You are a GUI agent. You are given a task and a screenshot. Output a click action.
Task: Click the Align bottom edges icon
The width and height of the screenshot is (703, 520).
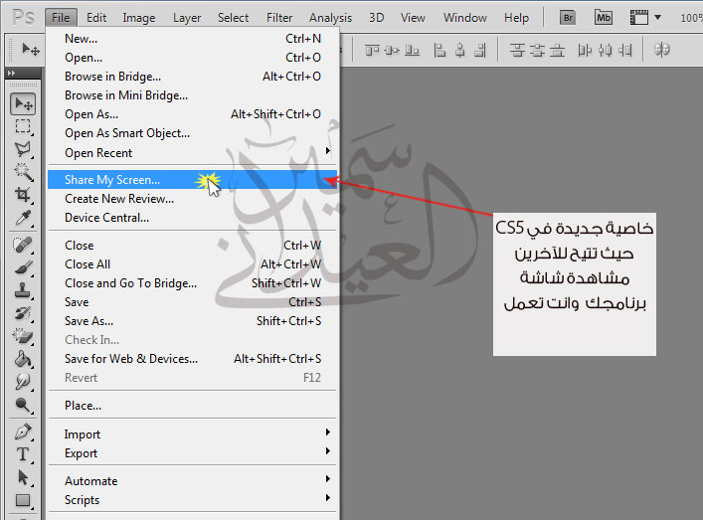[x=412, y=50]
